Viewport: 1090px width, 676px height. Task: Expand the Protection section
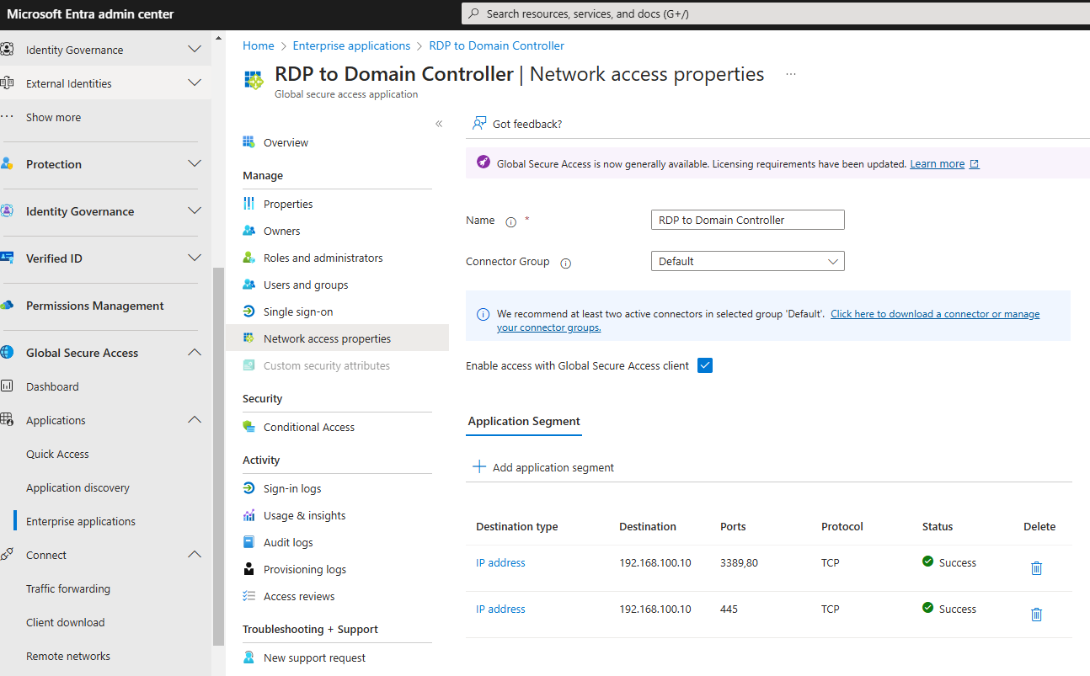(195, 164)
